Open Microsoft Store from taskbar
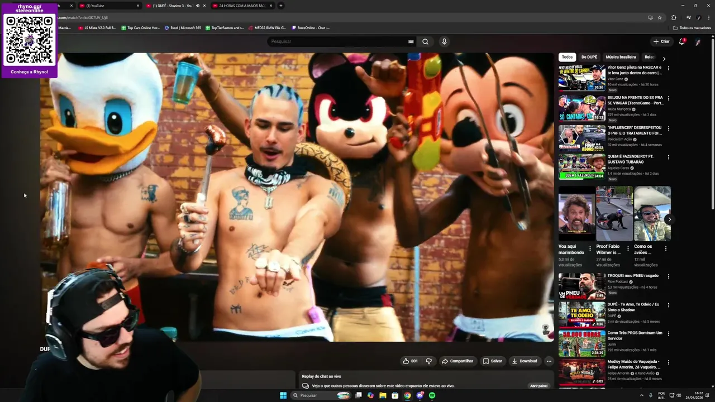The height and width of the screenshot is (402, 715). [395, 395]
